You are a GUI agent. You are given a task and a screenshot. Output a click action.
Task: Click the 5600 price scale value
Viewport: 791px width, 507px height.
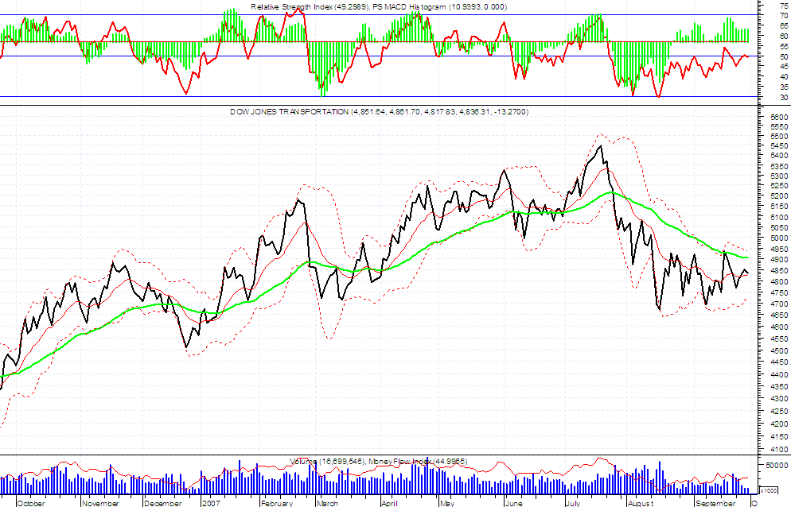pyautogui.click(x=779, y=116)
